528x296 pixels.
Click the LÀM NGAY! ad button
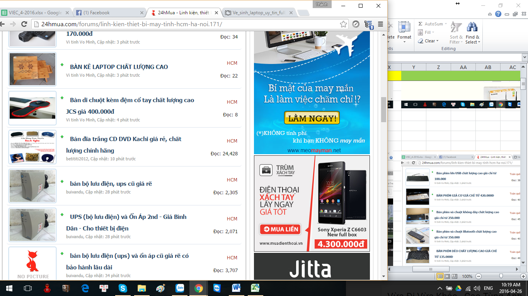coord(312,118)
